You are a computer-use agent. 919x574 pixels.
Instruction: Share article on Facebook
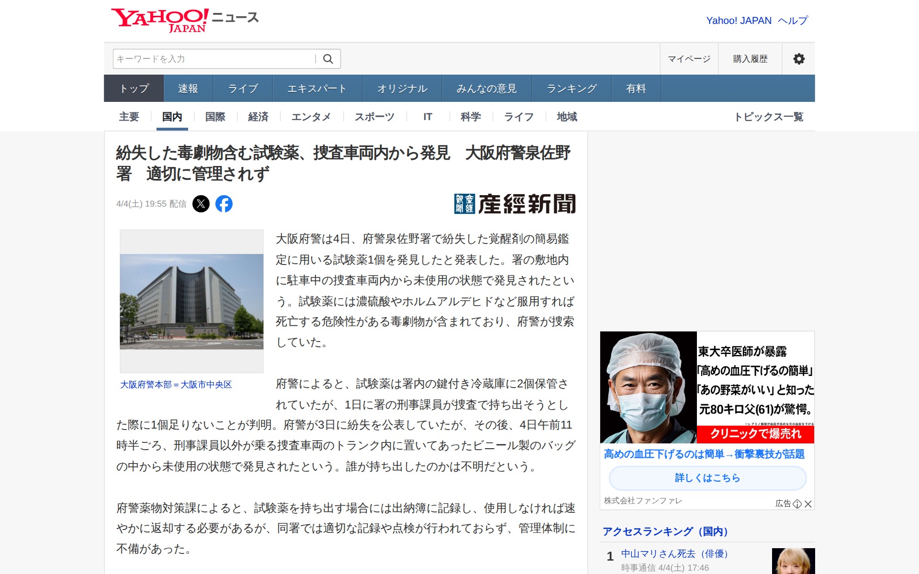pyautogui.click(x=224, y=204)
